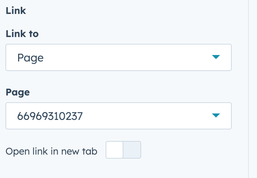Image resolution: width=257 pixels, height=178 pixels.
Task: Click the gray track of the new tab switch
Action: point(132,150)
